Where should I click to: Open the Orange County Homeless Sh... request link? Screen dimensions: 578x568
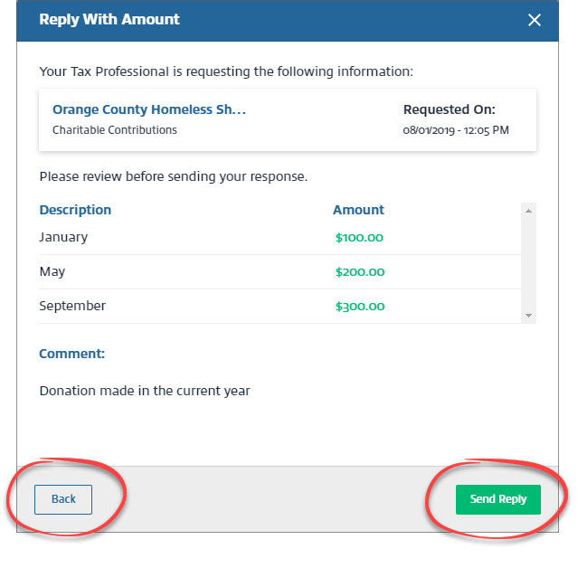tap(149, 109)
